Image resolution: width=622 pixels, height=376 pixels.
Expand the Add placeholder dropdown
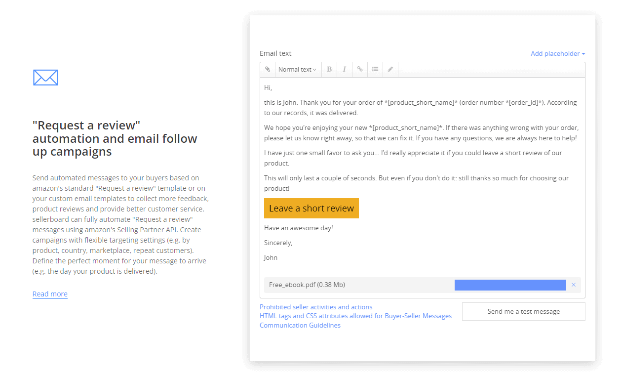coord(558,53)
